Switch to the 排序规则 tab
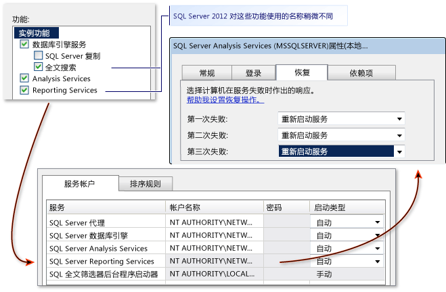Screen dimensions: 446x292 tap(146, 184)
